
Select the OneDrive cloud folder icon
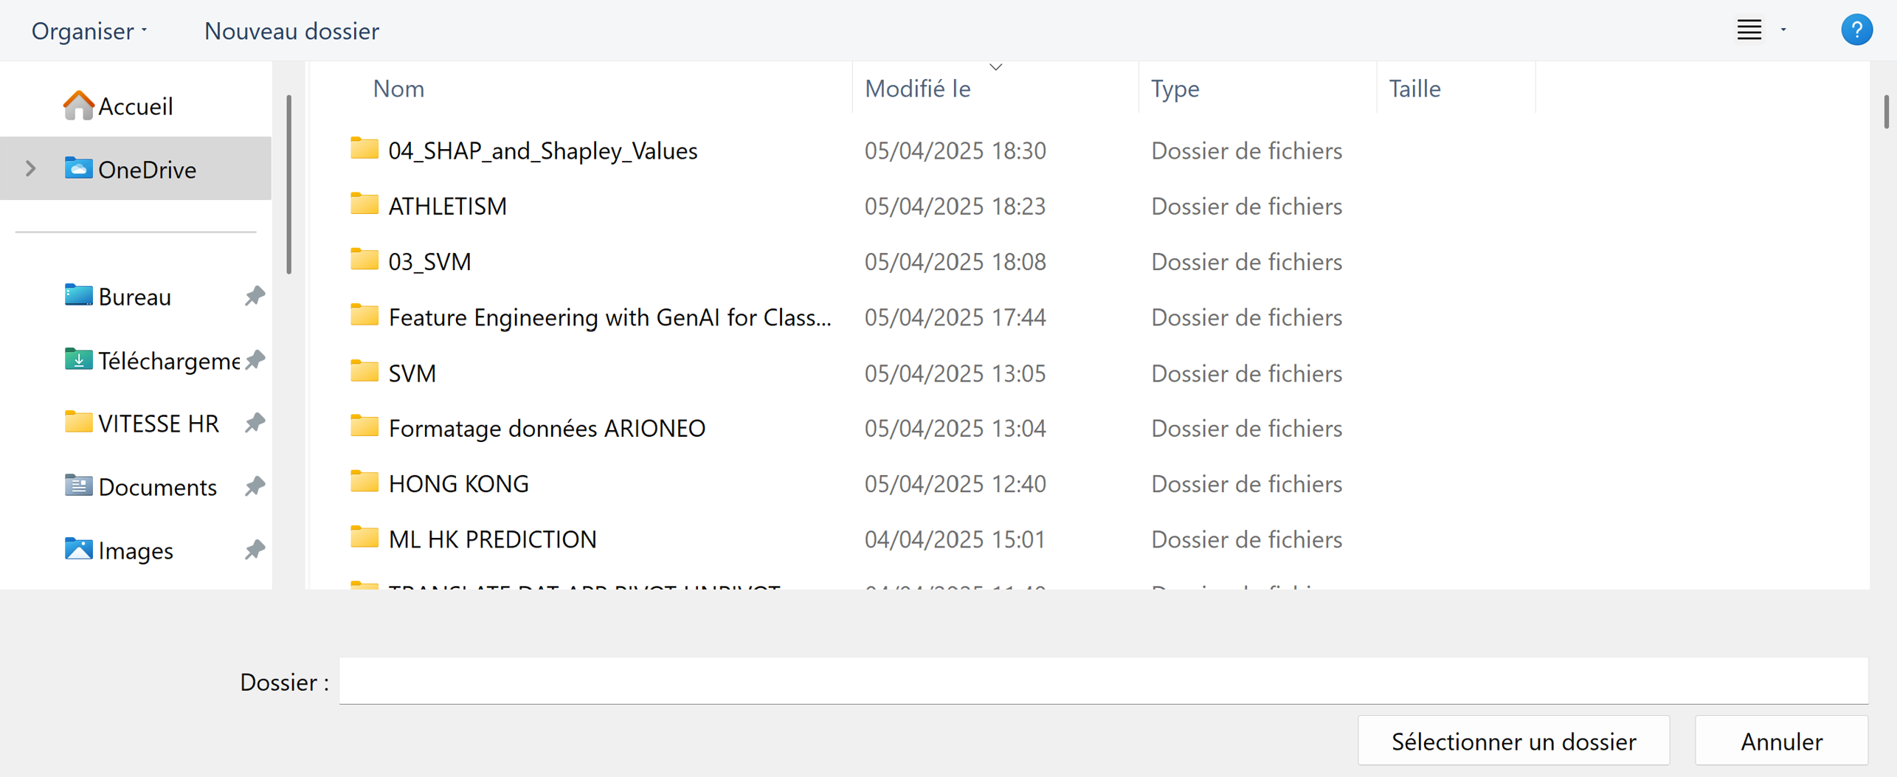tap(78, 169)
